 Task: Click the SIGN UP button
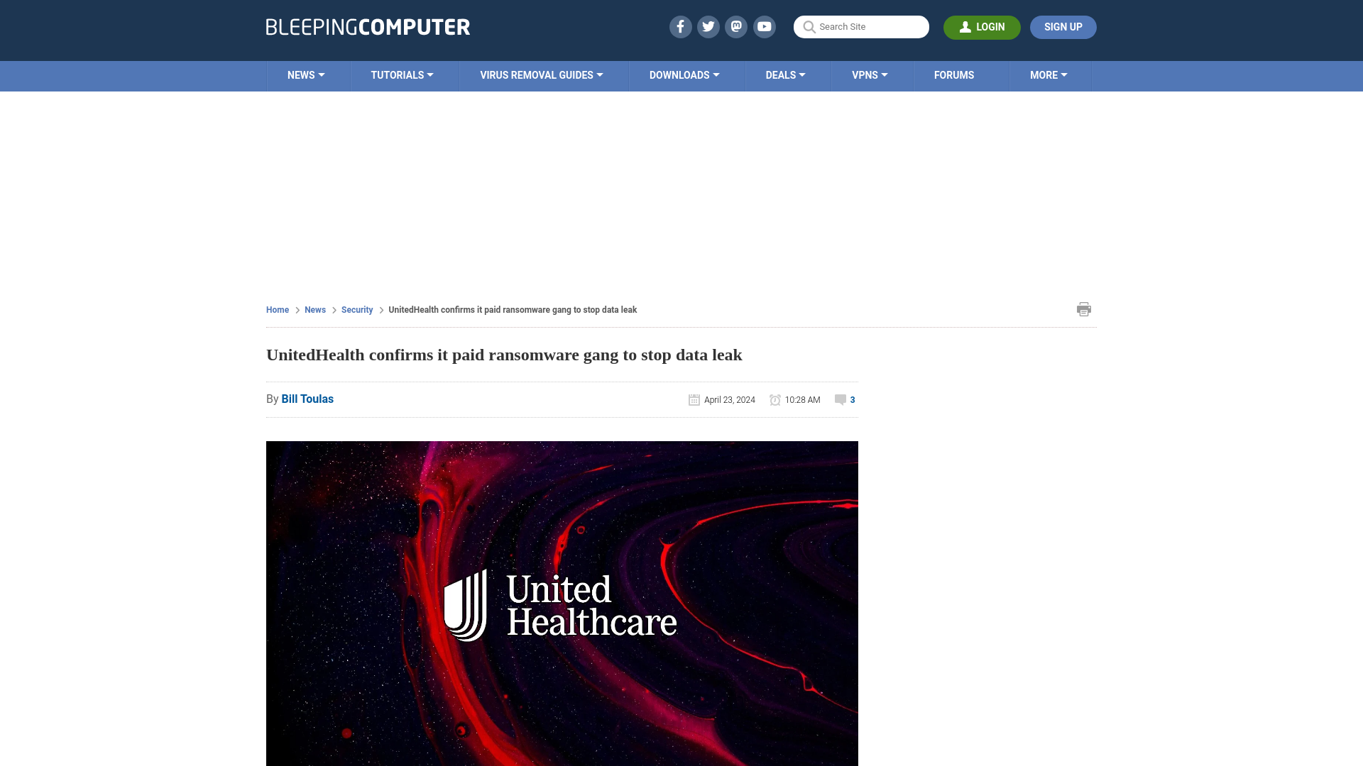point(1063,27)
